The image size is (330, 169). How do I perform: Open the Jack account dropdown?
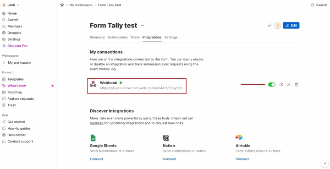pyautogui.click(x=11, y=5)
